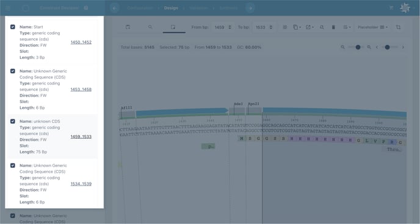The height and width of the screenshot is (224, 420).
Task: Jump to the 1459..1533 range link
Action: click(x=81, y=137)
